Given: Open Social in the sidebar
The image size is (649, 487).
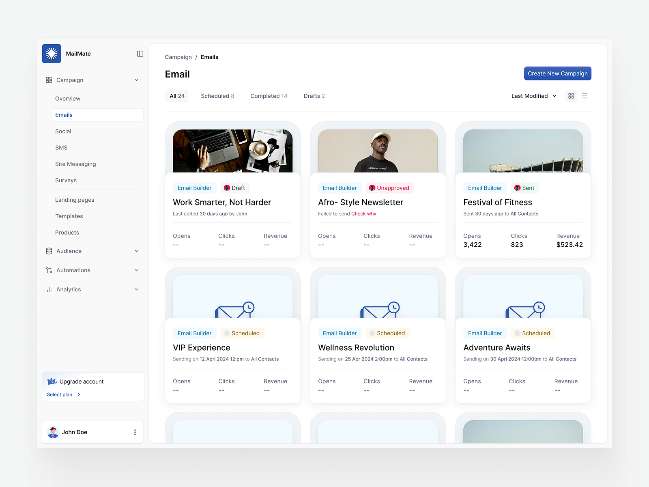Looking at the screenshot, I should [x=63, y=131].
